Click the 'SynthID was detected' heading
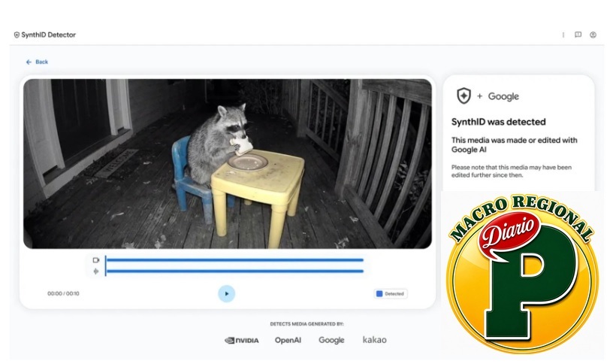Screen dimensions: 616x364 pos(498,122)
